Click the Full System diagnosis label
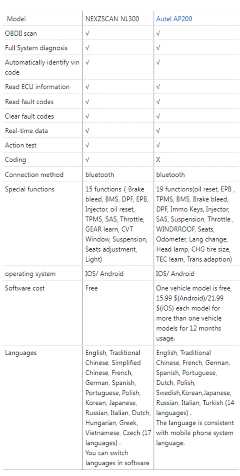Viewport: 240px width, 476px height. click(36, 48)
